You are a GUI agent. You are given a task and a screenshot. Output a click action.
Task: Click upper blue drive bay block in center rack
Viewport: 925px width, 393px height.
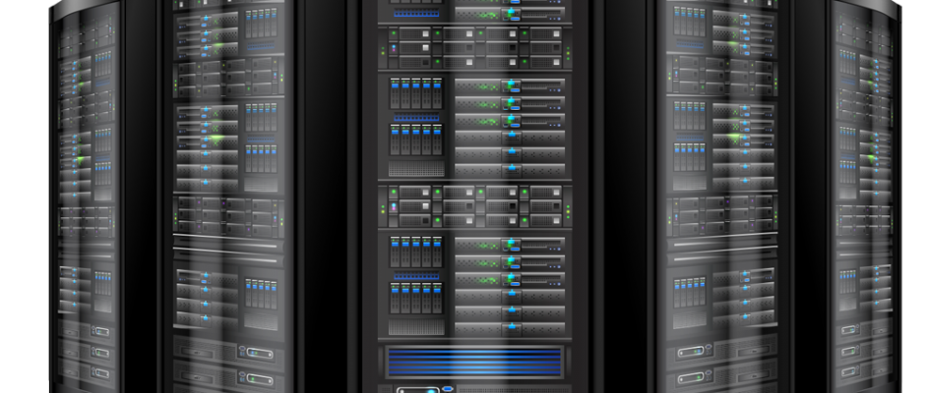tap(414, 94)
